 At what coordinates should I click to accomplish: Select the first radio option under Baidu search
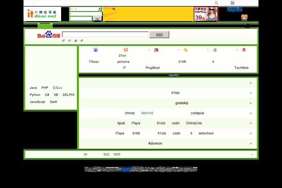point(63,41)
